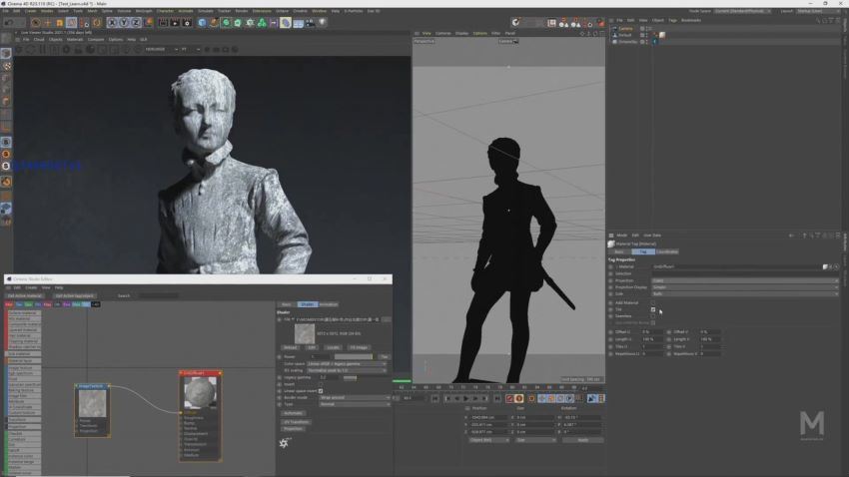Click UV Transform button

296,422
